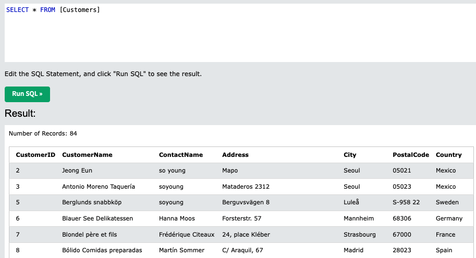
Task: Click the CustomerID column header
Action: (35, 155)
